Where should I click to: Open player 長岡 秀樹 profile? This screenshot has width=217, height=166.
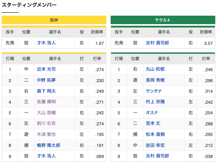[155, 80]
